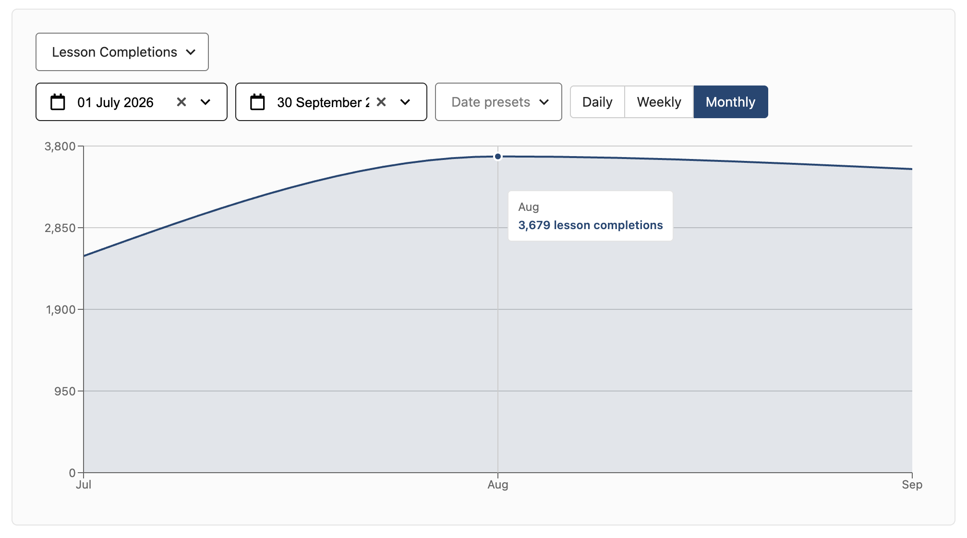Click the Sep x-axis label
The height and width of the screenshot is (538, 967).
click(912, 485)
